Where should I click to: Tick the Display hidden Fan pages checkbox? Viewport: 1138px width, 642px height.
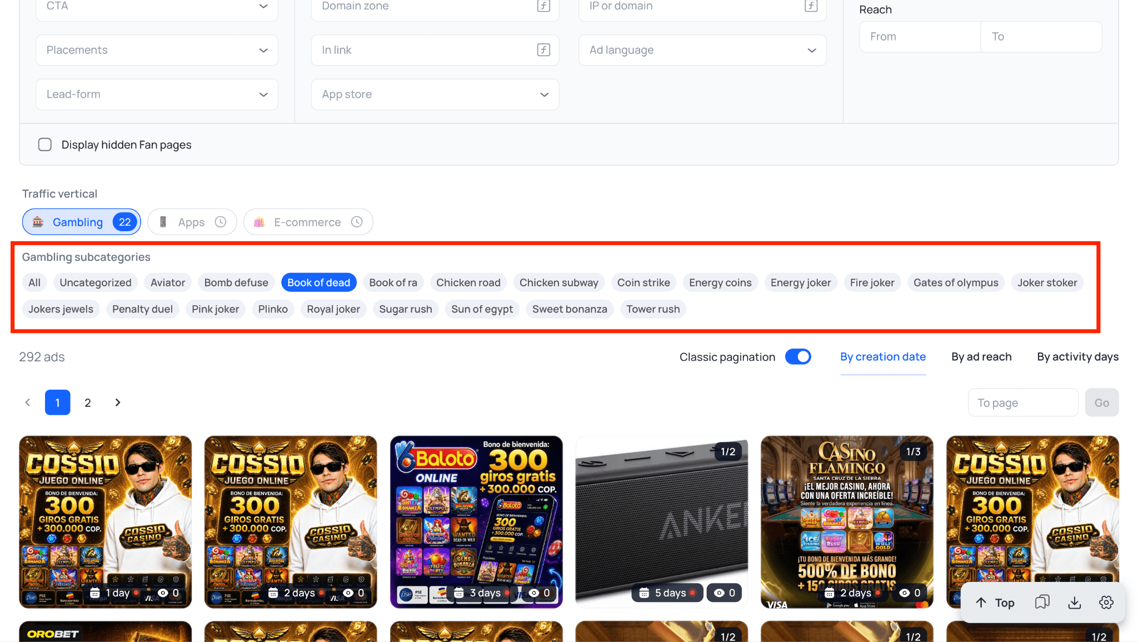(45, 145)
